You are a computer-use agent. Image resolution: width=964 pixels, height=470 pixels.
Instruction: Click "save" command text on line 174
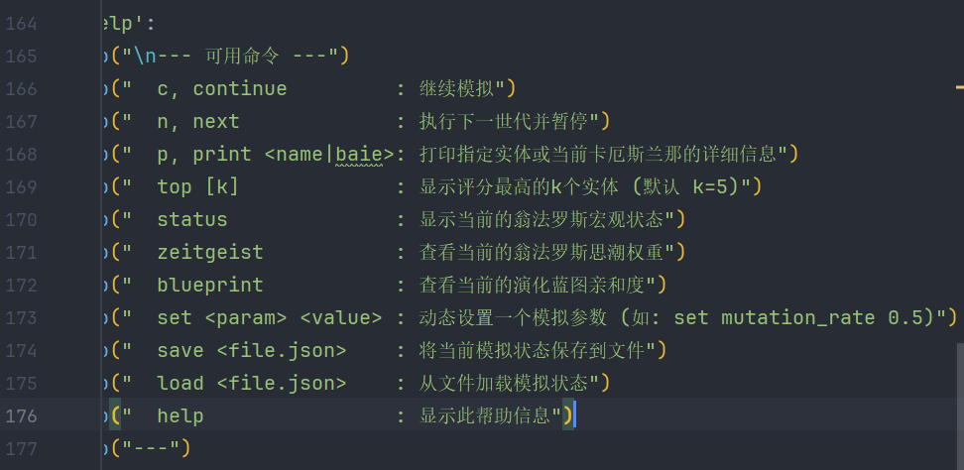pos(180,350)
